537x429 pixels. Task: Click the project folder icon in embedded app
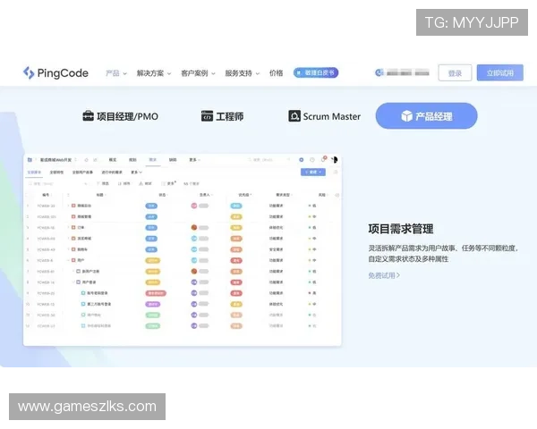click(30, 160)
